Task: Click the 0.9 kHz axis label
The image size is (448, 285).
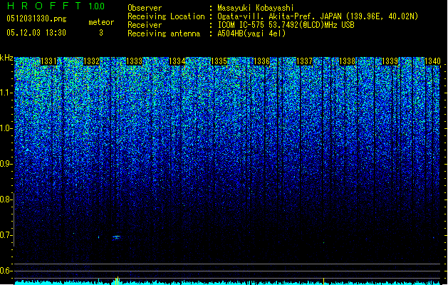Action: point(6,164)
